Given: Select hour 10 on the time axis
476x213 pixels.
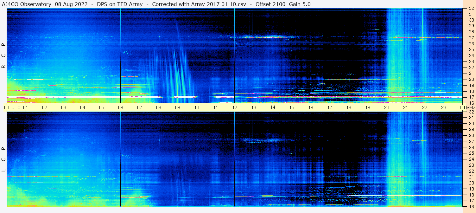Looking at the screenshot, I should coord(197,107).
